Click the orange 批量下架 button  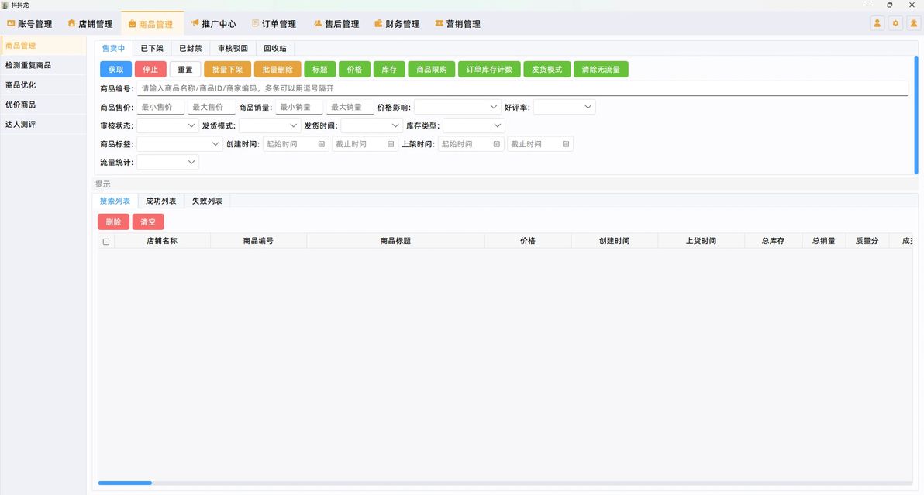[x=227, y=70]
